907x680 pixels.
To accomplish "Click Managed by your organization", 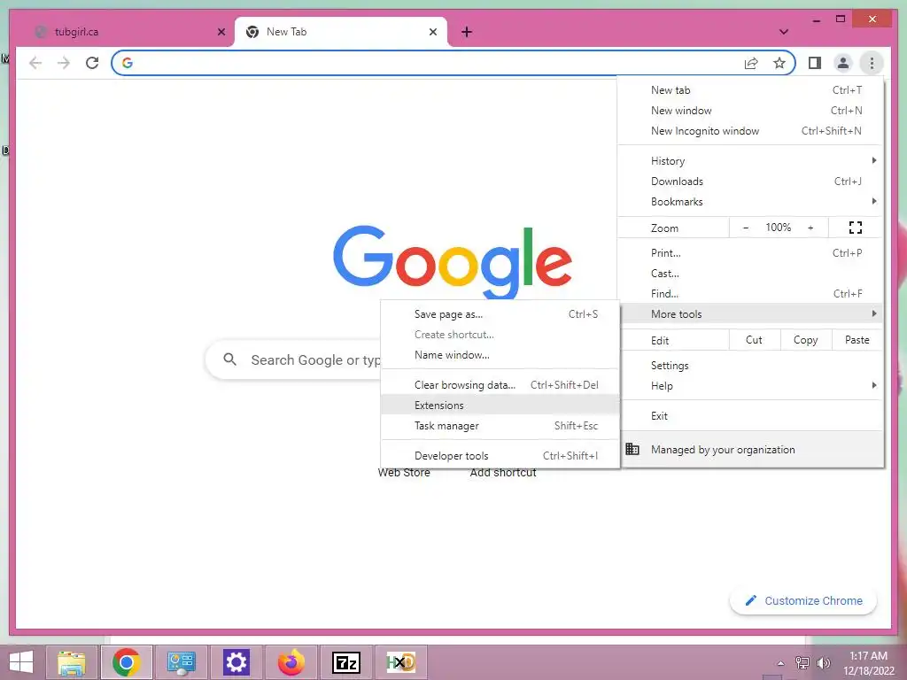I will pos(750,449).
